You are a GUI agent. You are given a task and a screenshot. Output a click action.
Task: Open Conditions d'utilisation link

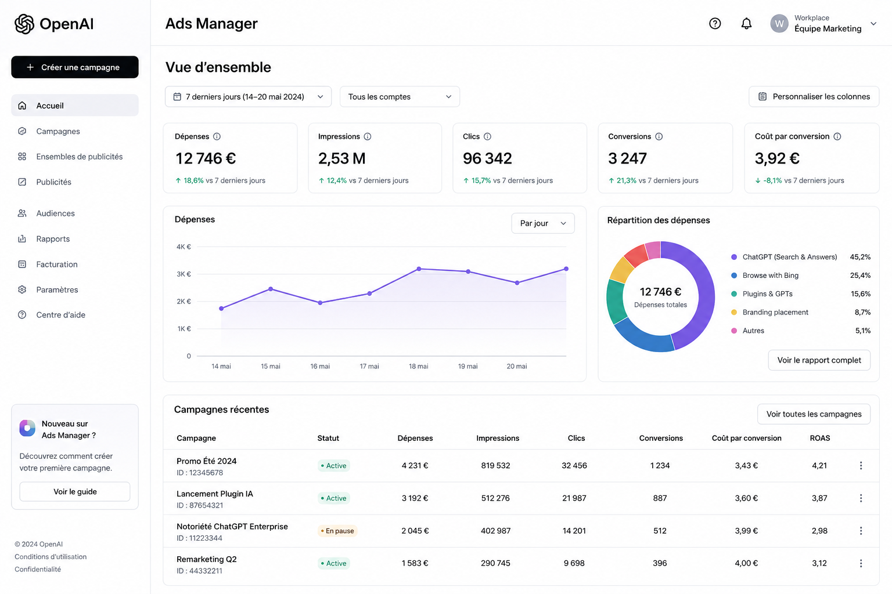click(51, 557)
